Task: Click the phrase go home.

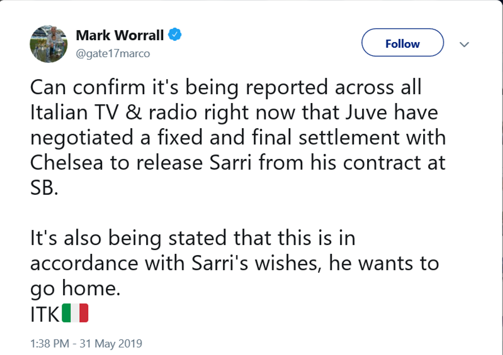Action: coord(75,289)
